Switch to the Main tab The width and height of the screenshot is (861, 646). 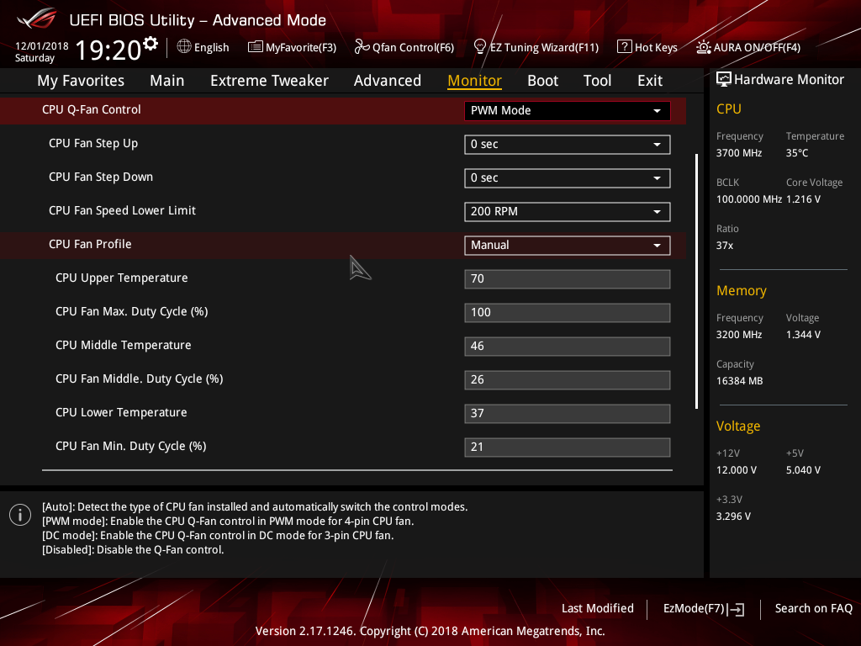pos(167,81)
